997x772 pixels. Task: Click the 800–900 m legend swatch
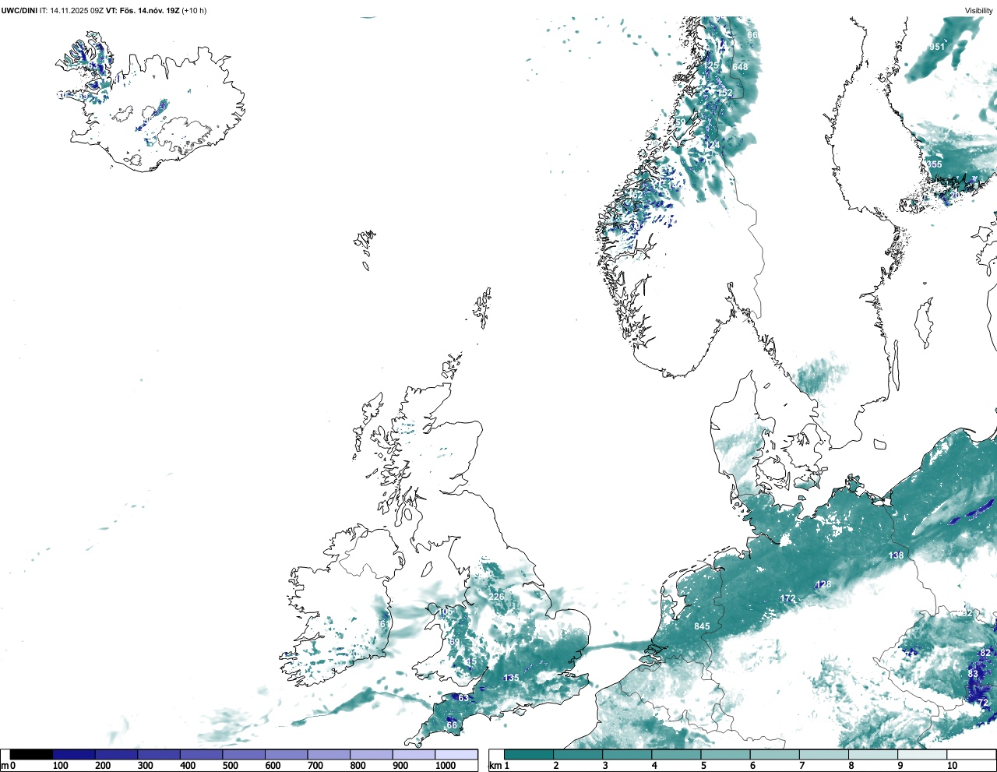[x=371, y=754]
